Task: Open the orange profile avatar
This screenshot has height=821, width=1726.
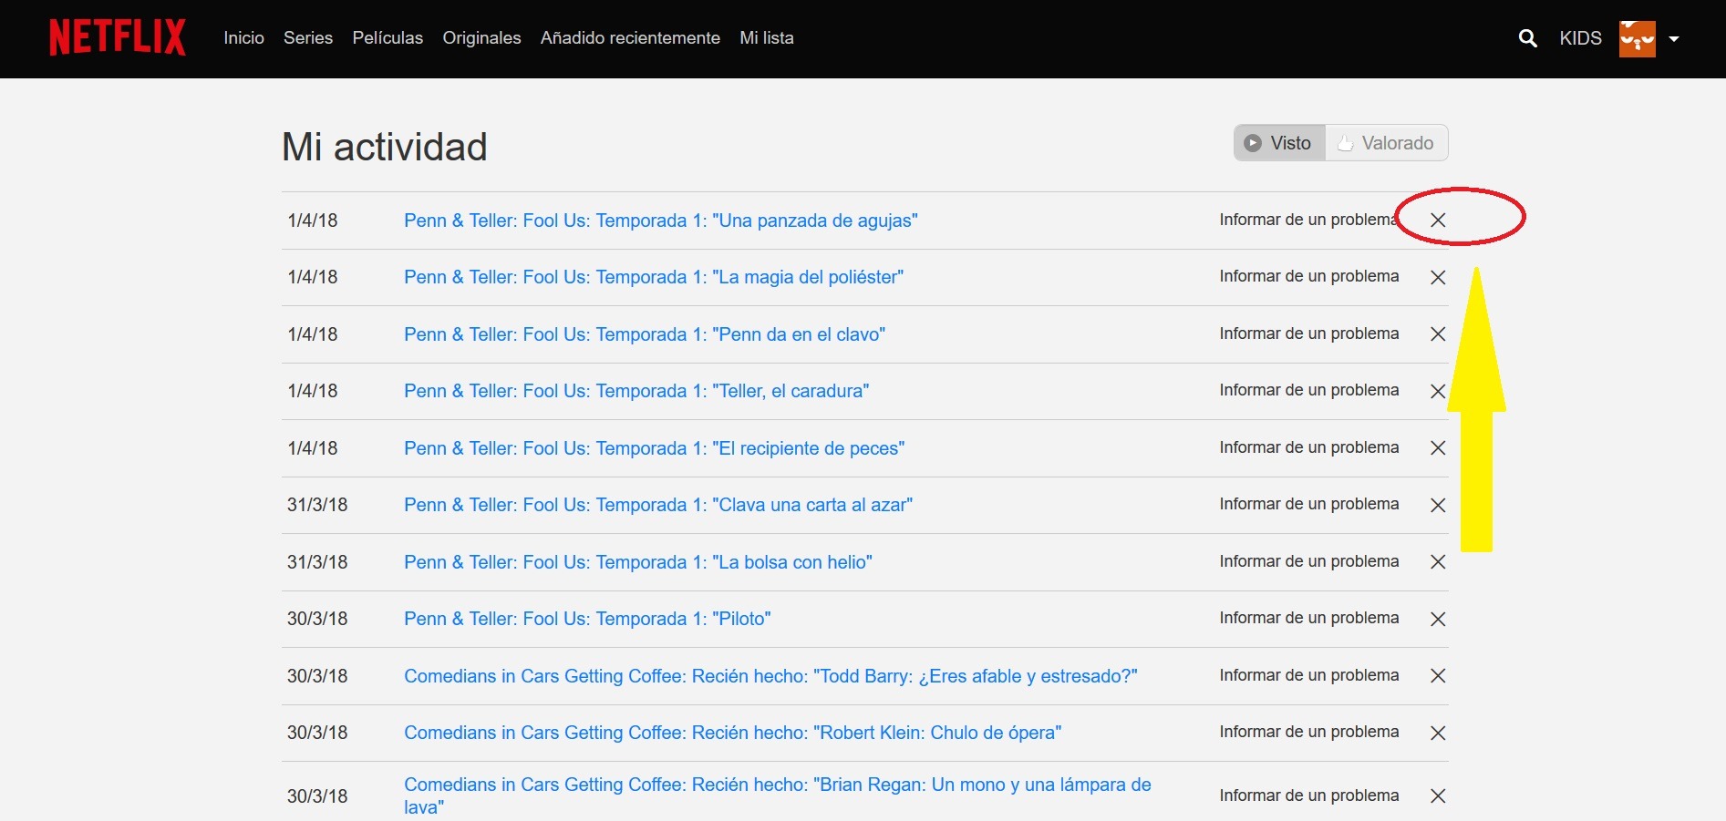Action: [x=1638, y=38]
